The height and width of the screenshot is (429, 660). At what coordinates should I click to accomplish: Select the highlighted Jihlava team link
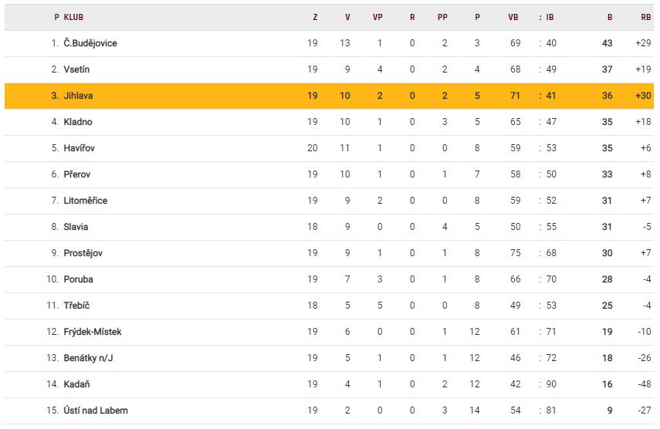[x=79, y=96]
